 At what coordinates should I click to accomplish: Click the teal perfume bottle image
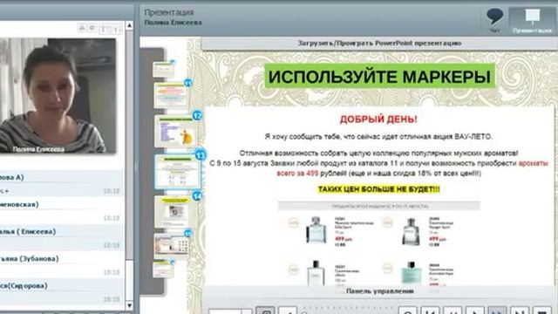point(411,272)
